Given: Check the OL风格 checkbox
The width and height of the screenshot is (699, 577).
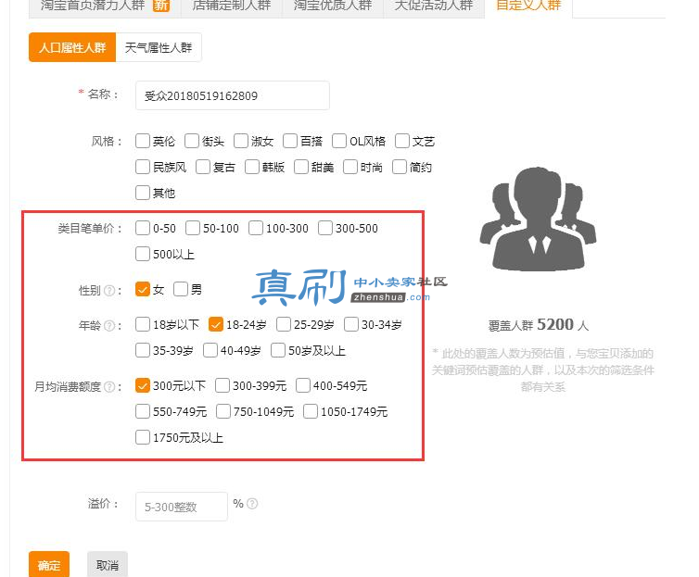Looking at the screenshot, I should click(339, 141).
